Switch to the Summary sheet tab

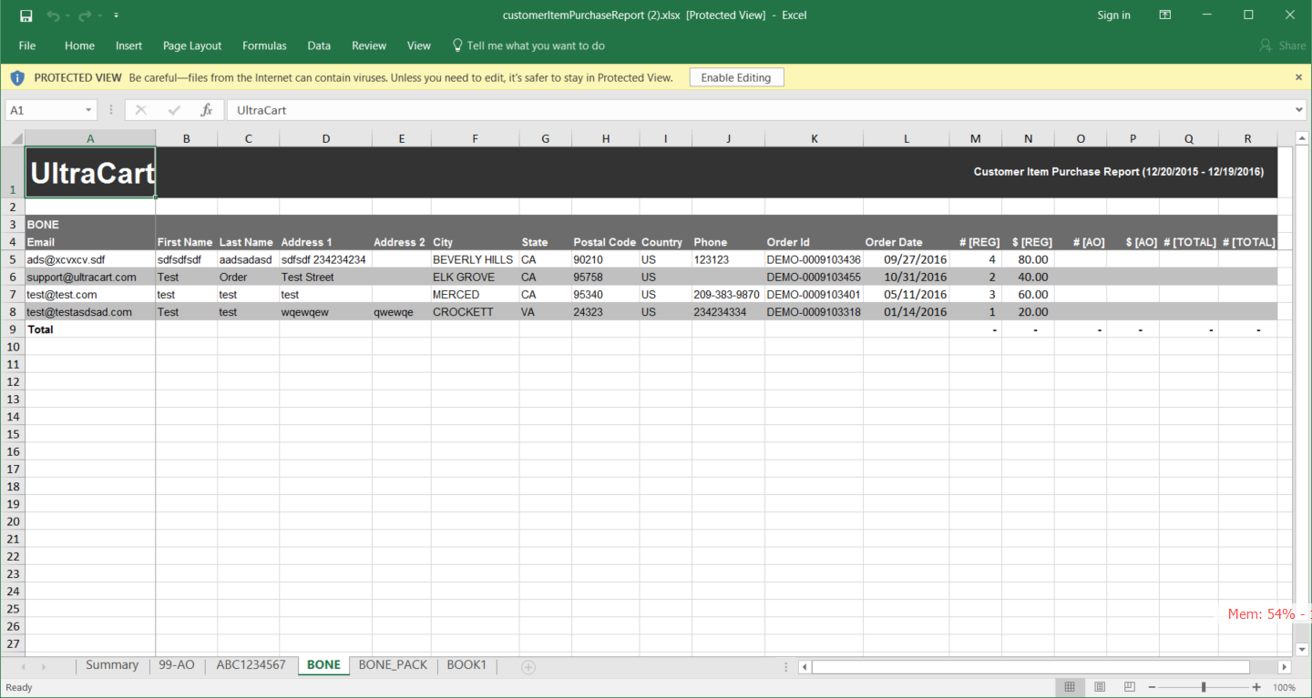pos(112,665)
